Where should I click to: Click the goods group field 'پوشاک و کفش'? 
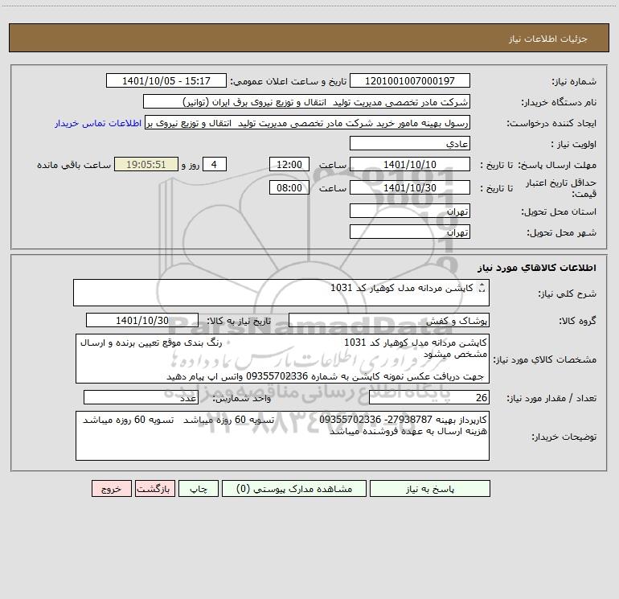[x=389, y=321]
